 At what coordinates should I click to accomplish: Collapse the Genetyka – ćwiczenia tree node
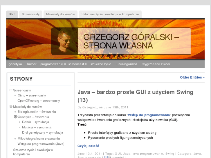pos(15,117)
